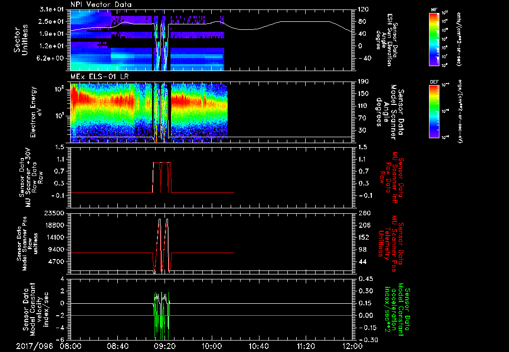
Task: Click the NF count-rate color bar
Action: (x=434, y=39)
